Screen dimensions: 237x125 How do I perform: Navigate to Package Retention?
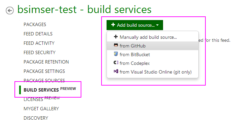(46, 62)
